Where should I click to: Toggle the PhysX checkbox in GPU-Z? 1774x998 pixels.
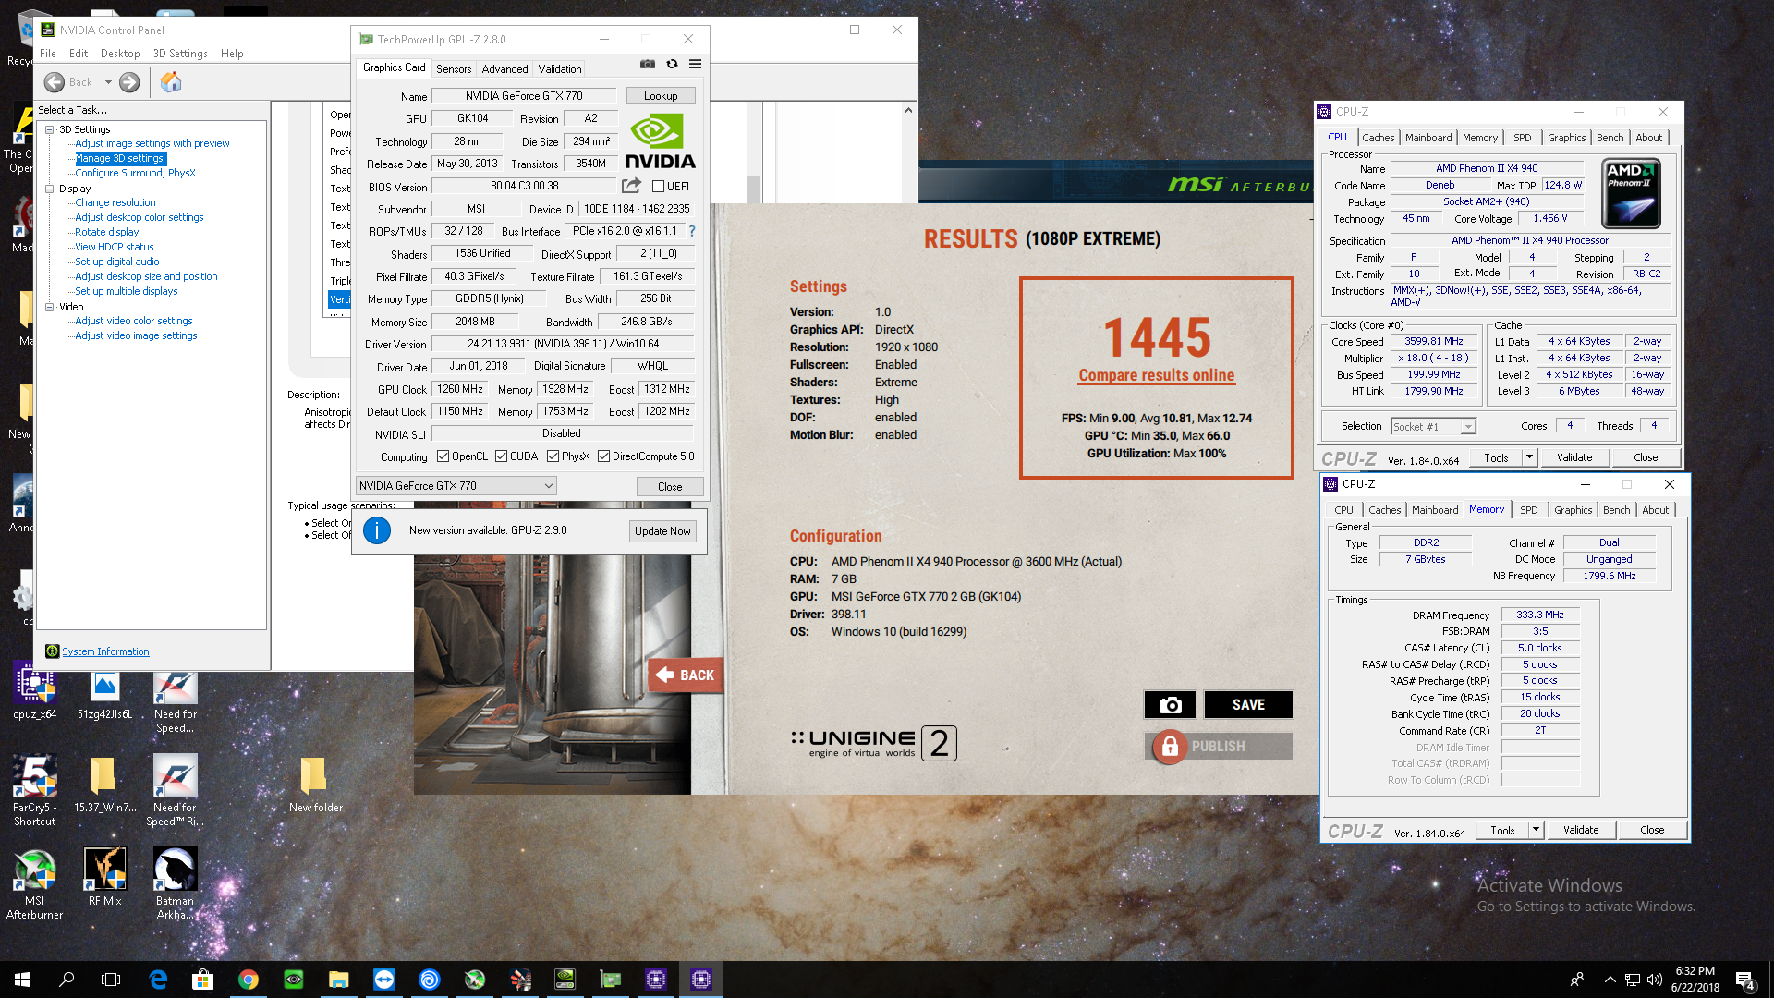[553, 456]
